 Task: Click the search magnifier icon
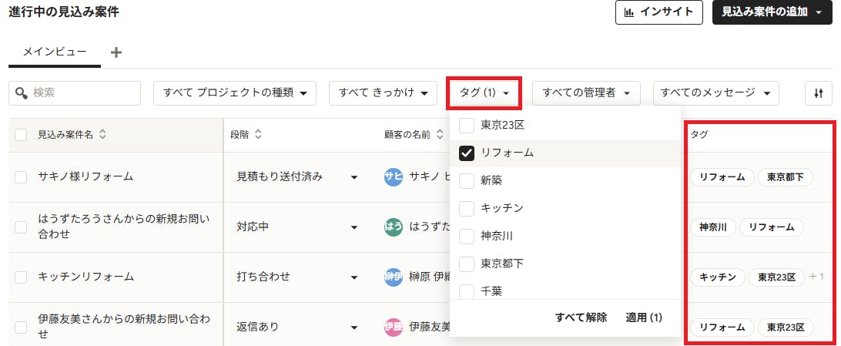(x=22, y=93)
